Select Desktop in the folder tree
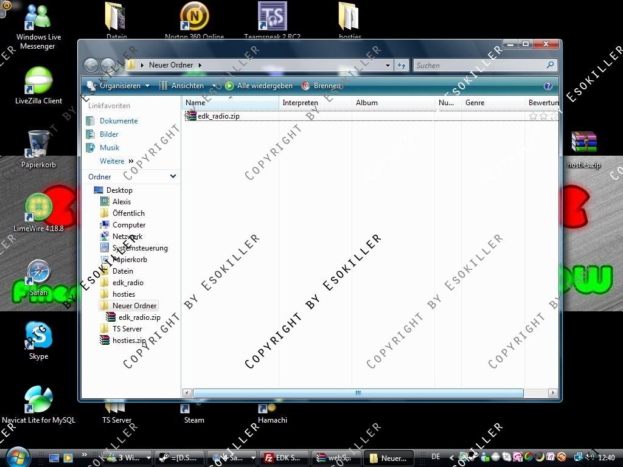The width and height of the screenshot is (623, 467). [x=119, y=190]
